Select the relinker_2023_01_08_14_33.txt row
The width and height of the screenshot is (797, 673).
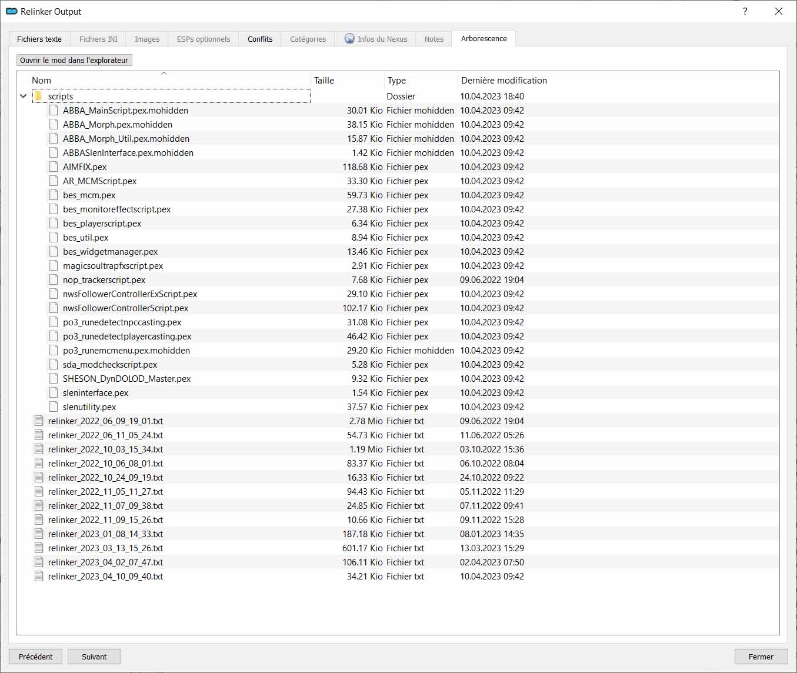pyautogui.click(x=106, y=534)
